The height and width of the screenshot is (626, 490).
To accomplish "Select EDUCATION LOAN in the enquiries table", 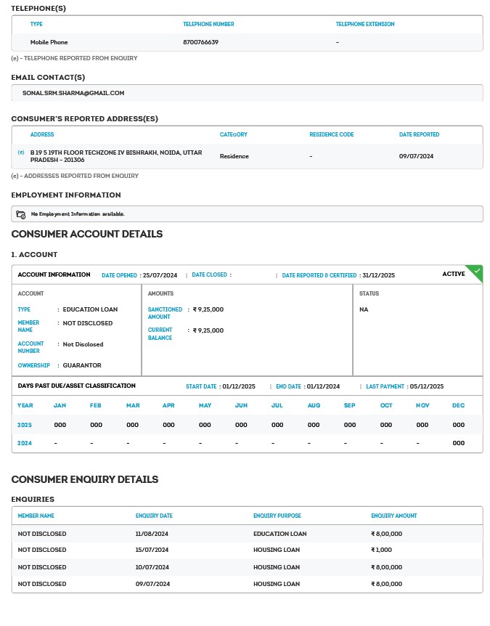I will tap(279, 534).
